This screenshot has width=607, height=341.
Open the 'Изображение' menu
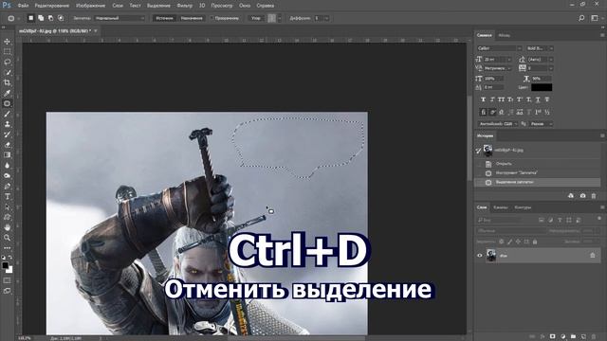pos(91,6)
